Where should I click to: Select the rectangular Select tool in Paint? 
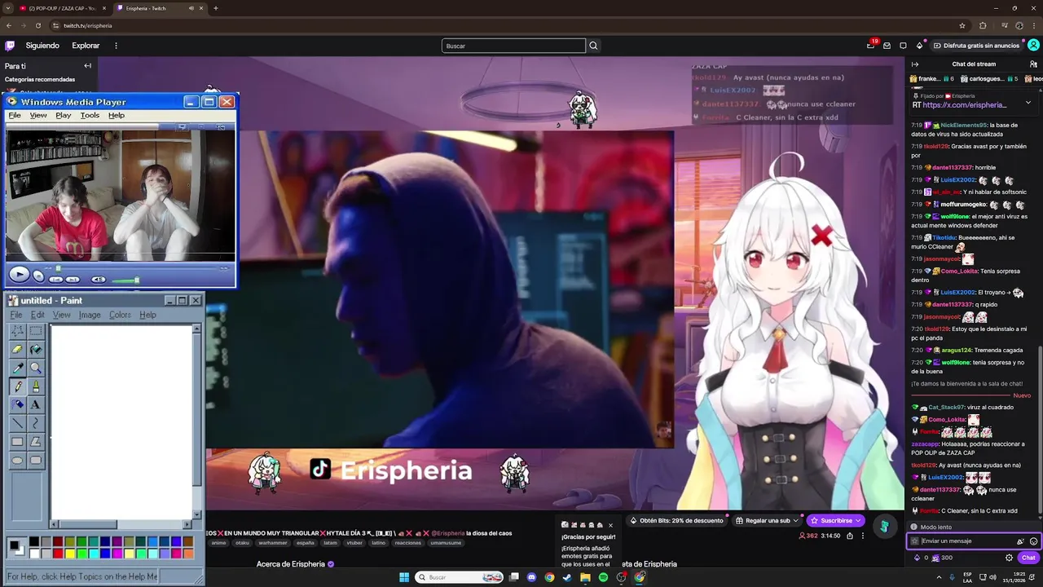coord(36,330)
